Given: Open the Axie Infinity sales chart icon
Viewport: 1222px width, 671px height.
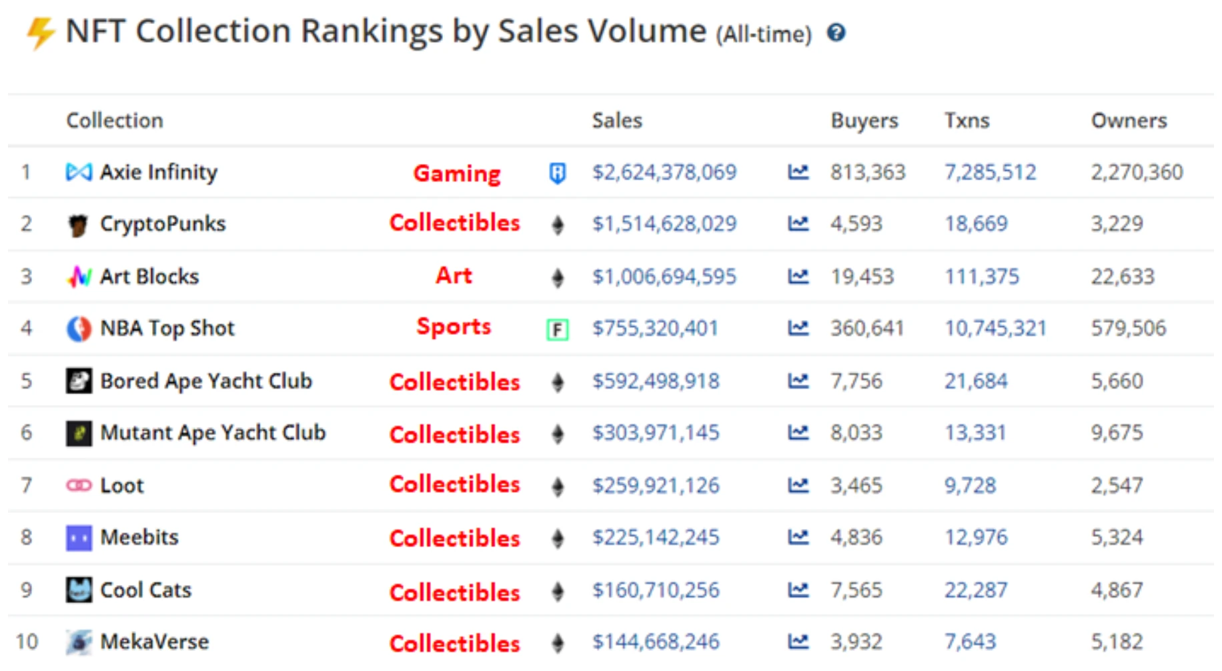Looking at the screenshot, I should point(798,172).
